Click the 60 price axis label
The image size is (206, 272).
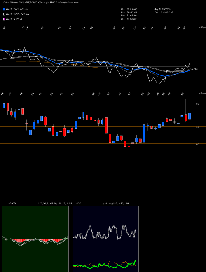pyautogui.click(x=197, y=144)
